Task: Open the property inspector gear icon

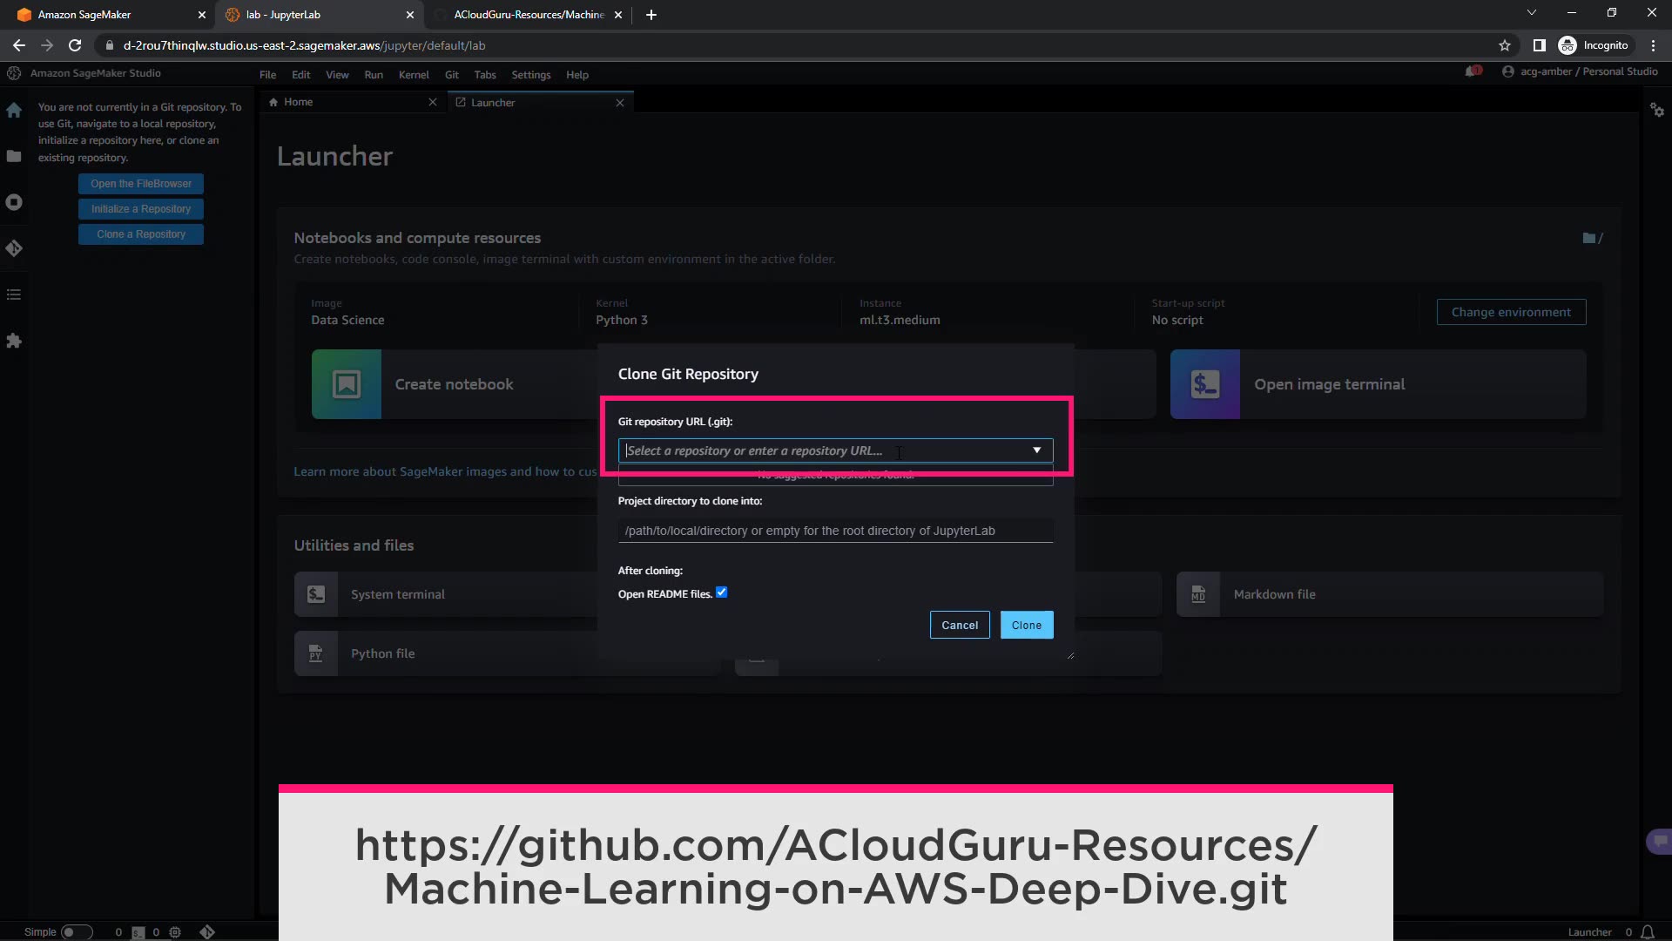Action: (1656, 110)
